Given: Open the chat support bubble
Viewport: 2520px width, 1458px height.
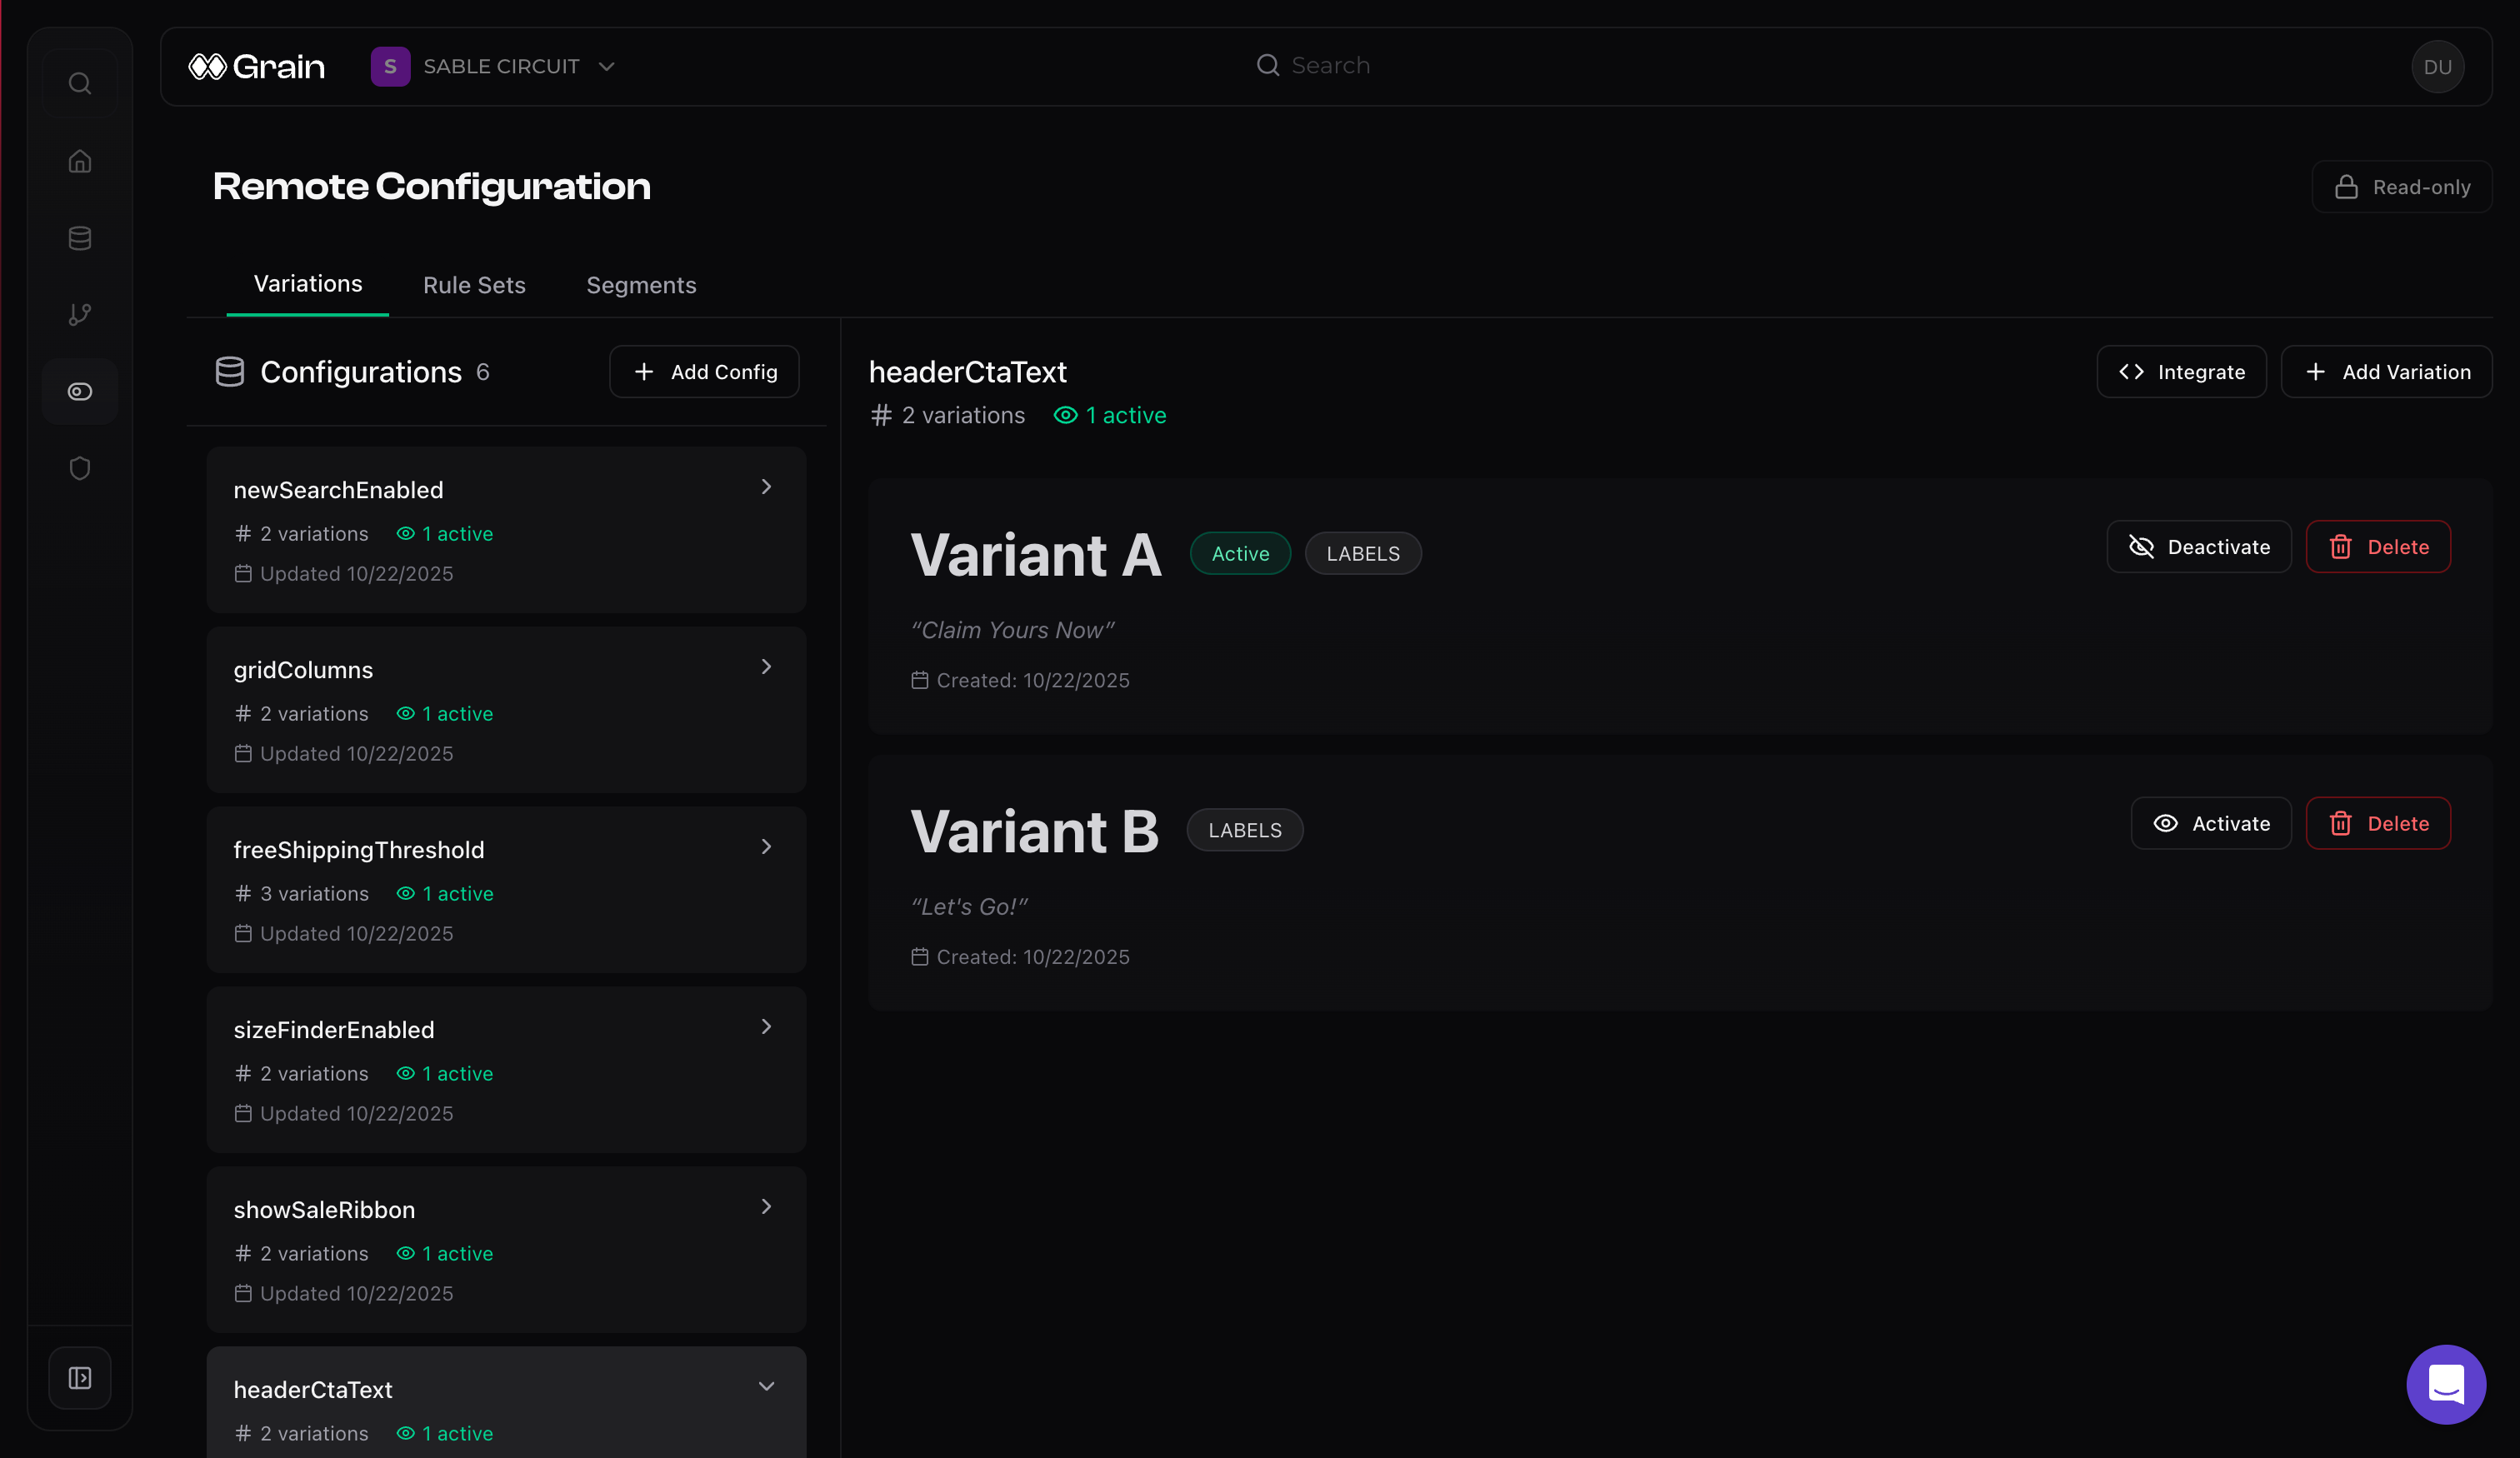Looking at the screenshot, I should [2445, 1384].
